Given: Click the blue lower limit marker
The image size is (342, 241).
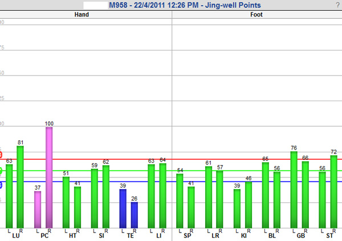Looking at the screenshot, I should pyautogui.click(x=1, y=185).
